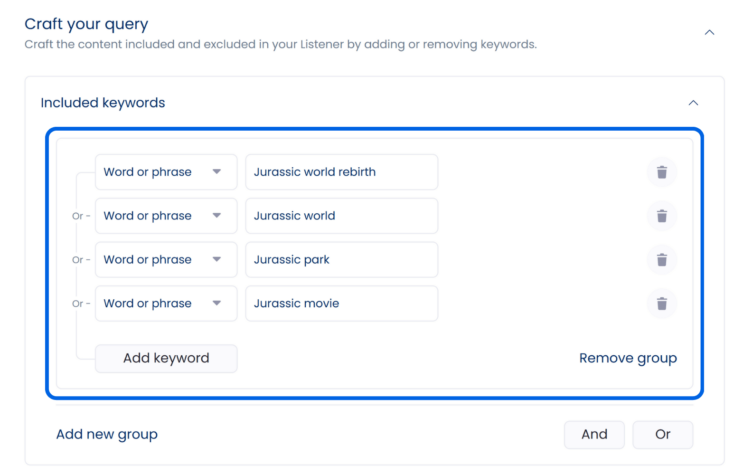The height and width of the screenshot is (475, 752).
Task: Click trash icon beside 'Jurassic world' keyword
Action: [662, 216]
